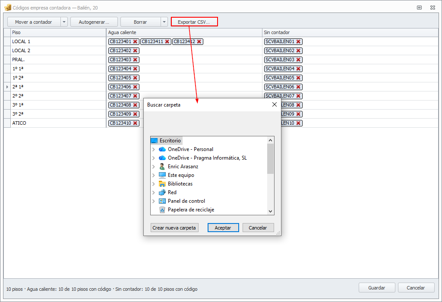Viewport: 442px width, 302px height.
Task: Select Escritorio in the folder tree
Action: click(170, 141)
